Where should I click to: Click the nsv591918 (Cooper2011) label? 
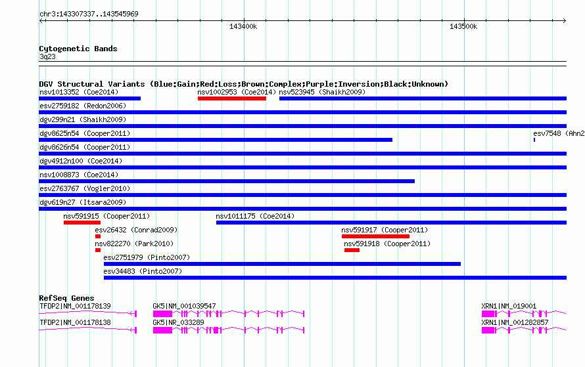[x=387, y=244]
